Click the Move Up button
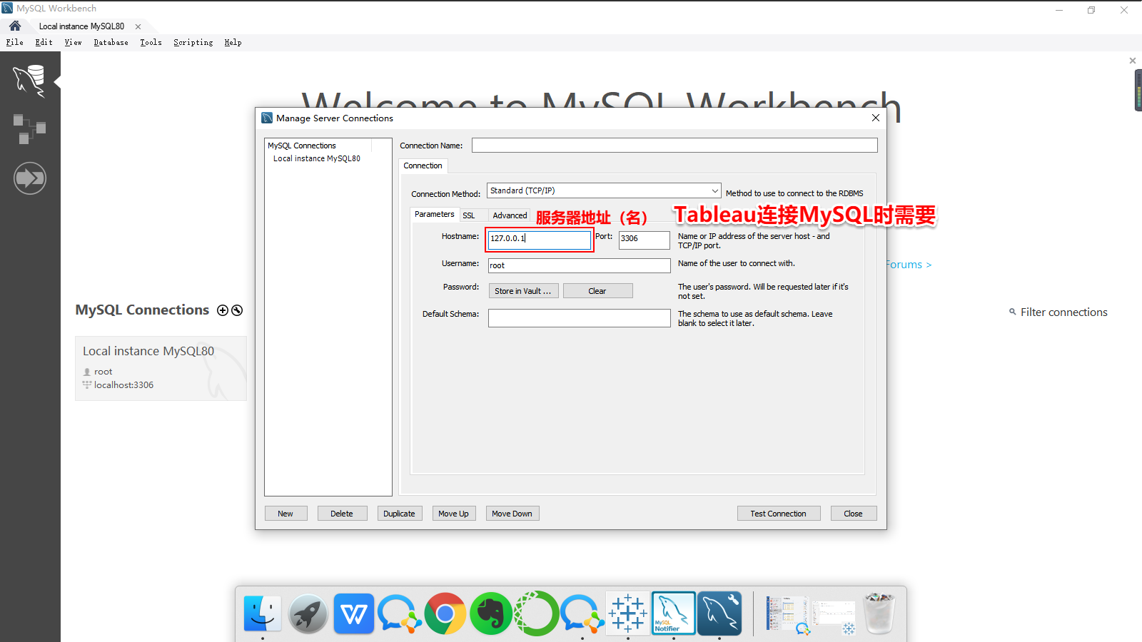This screenshot has height=642, width=1142. coord(454,514)
